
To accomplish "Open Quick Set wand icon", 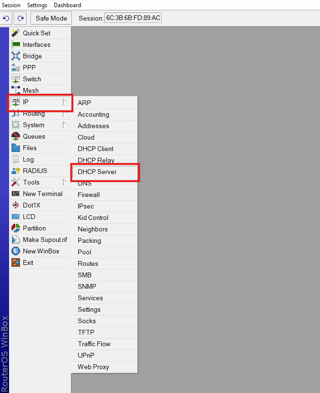I will coord(16,33).
